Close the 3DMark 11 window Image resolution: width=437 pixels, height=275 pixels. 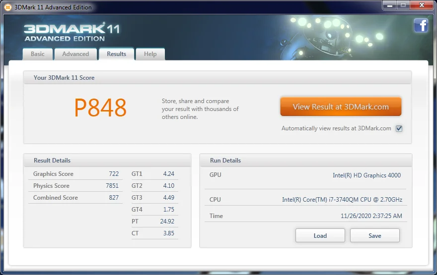click(x=422, y=5)
